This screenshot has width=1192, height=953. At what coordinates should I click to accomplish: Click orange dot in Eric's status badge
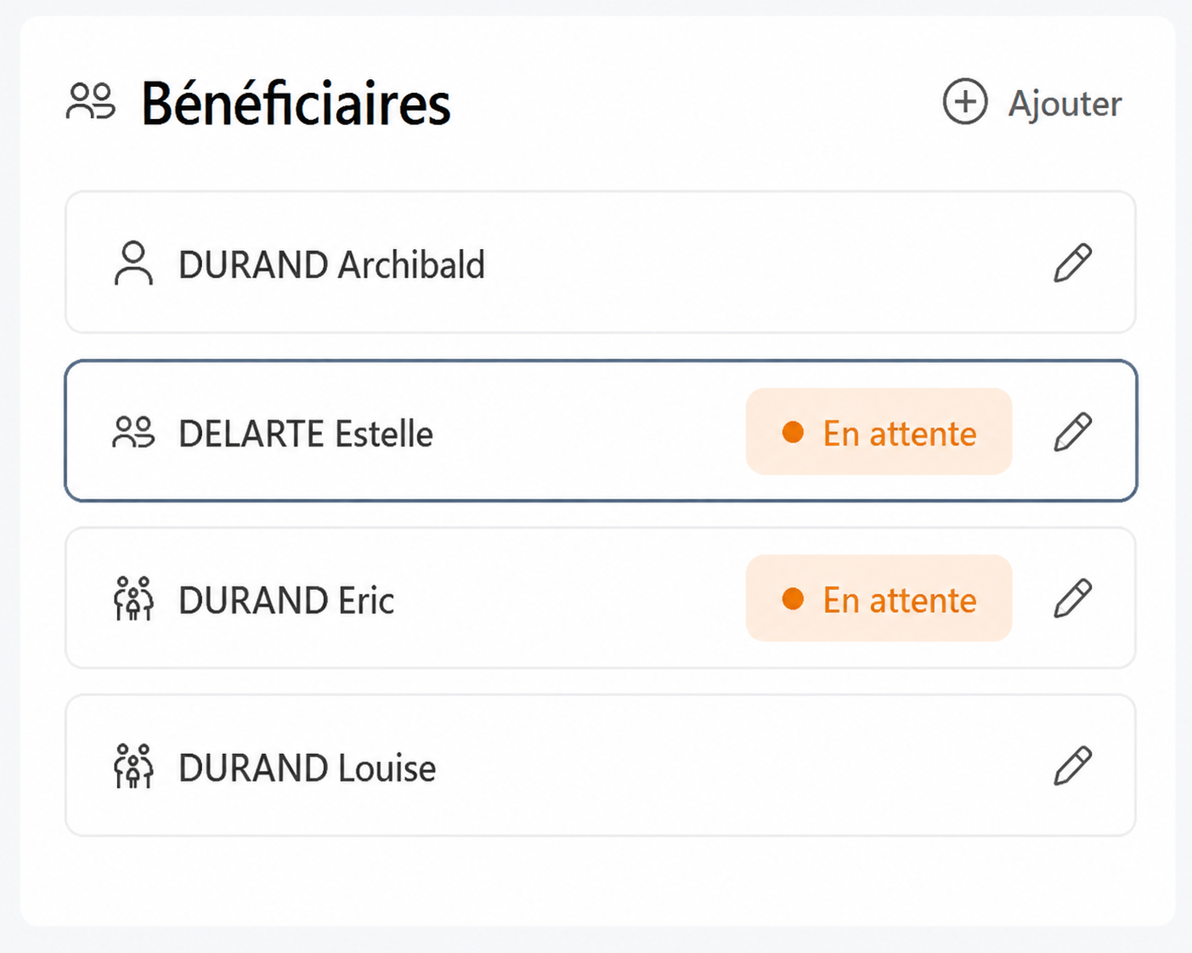pyautogui.click(x=793, y=598)
